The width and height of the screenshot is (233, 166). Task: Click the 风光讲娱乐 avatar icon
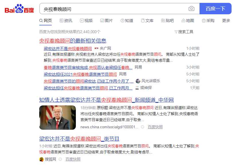coord(138,81)
